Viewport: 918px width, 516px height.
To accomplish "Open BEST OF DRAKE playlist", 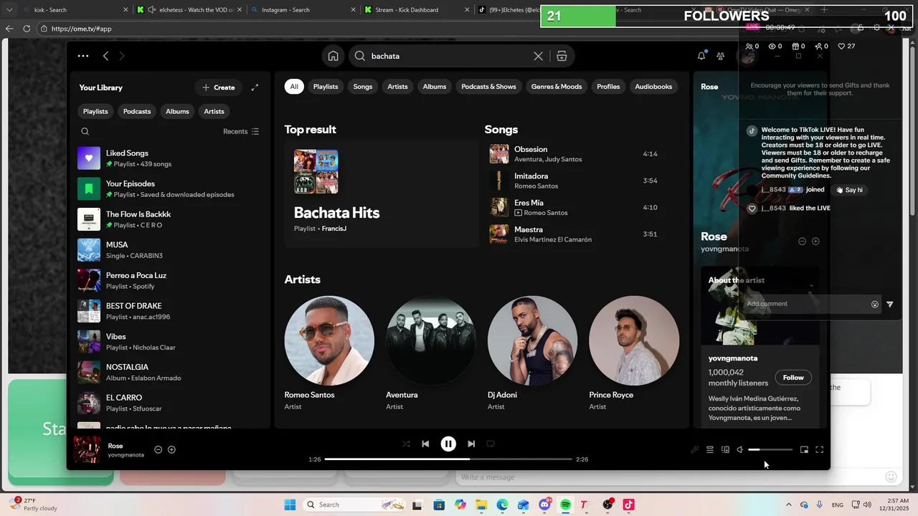I will 170,311.
